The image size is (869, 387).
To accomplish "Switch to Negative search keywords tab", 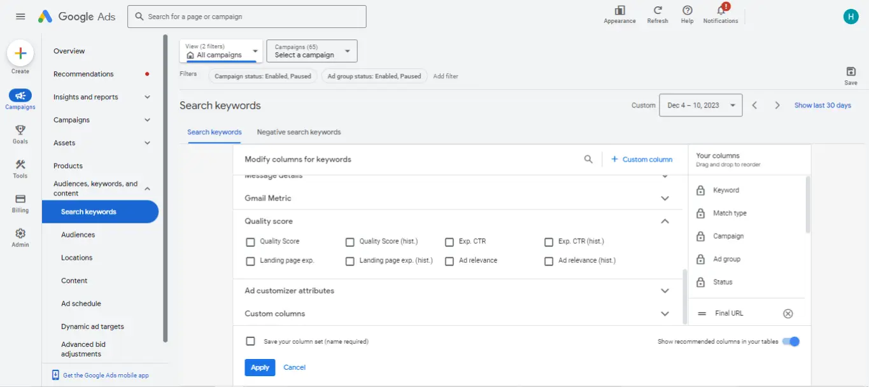I will 299,132.
